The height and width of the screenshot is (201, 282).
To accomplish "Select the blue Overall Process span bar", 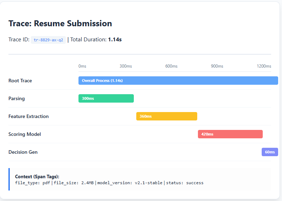I will (x=178, y=81).
